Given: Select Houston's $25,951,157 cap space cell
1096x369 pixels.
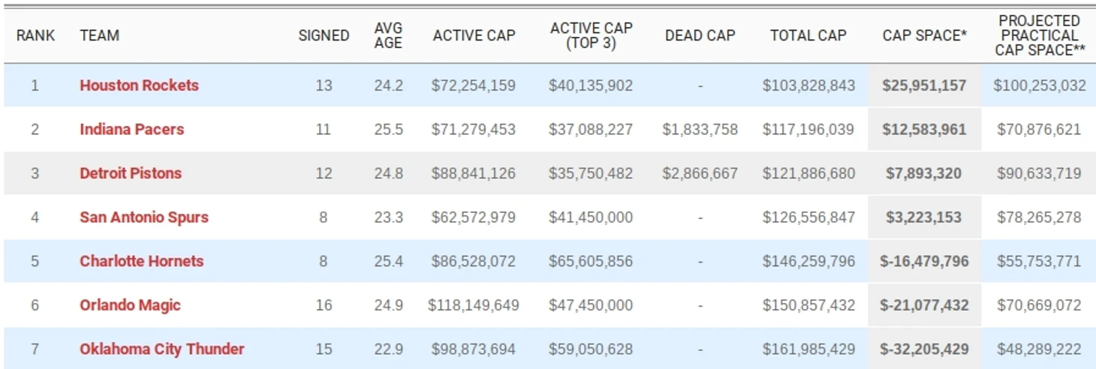Looking at the screenshot, I should coord(924,85).
